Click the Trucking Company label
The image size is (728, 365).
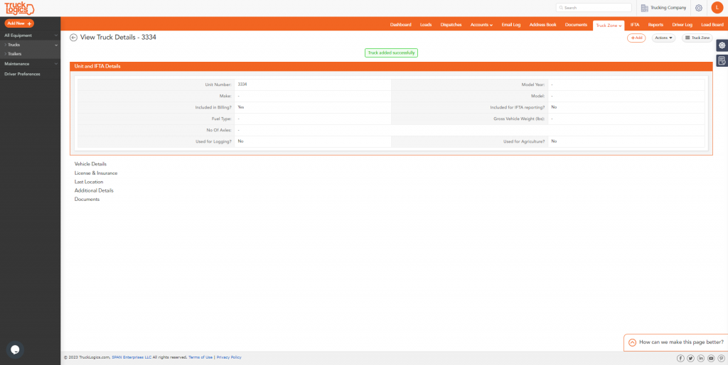pos(668,8)
